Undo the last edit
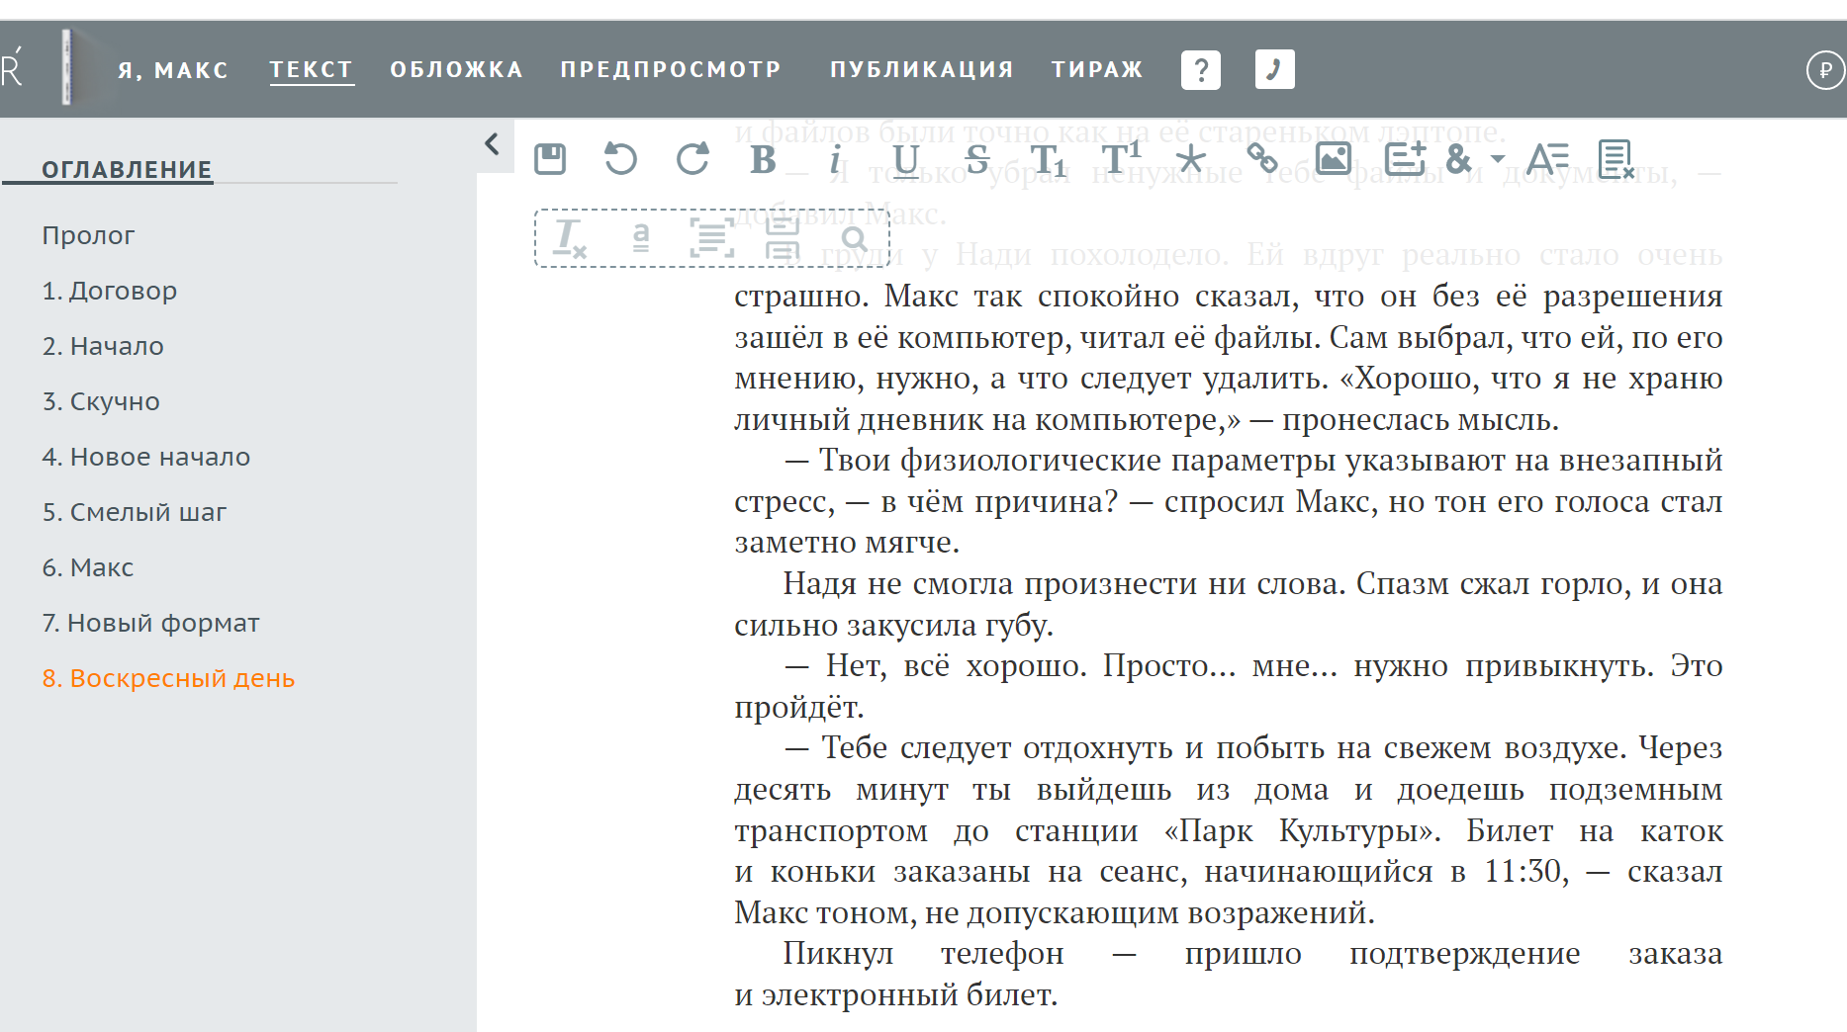This screenshot has width=1847, height=1032. pyautogui.click(x=620, y=158)
